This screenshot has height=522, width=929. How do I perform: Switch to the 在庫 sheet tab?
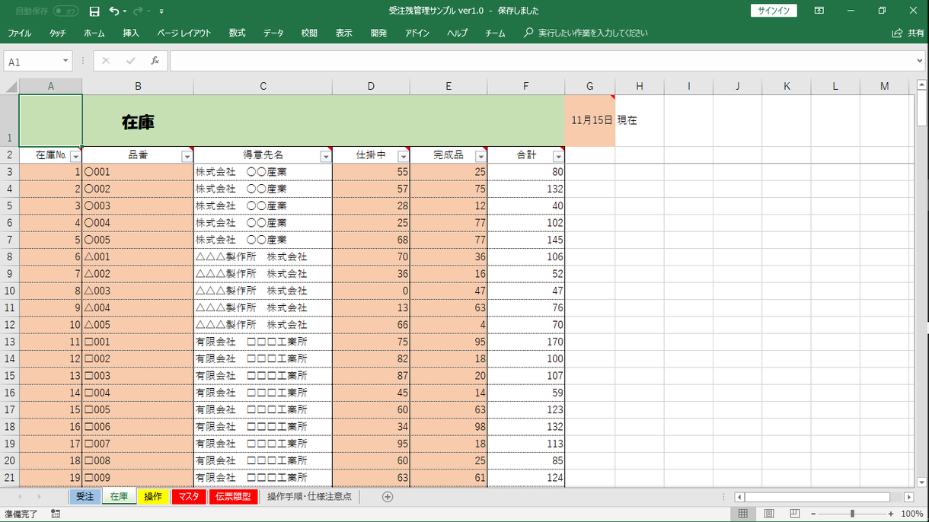[119, 497]
